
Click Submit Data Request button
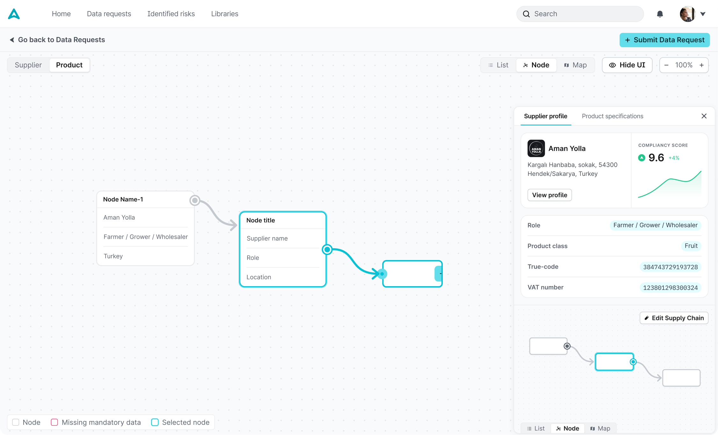tap(664, 40)
